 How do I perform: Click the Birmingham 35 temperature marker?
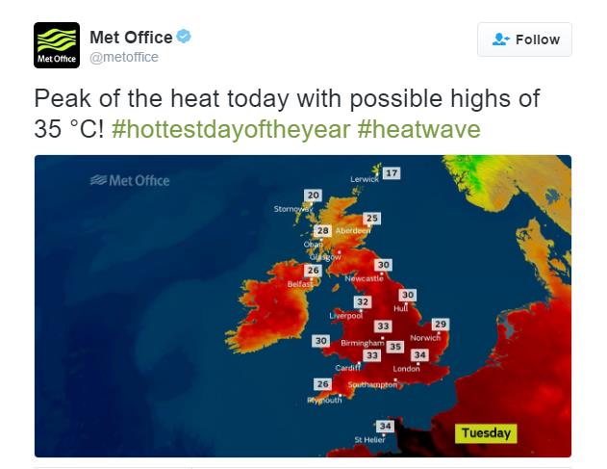(x=394, y=347)
